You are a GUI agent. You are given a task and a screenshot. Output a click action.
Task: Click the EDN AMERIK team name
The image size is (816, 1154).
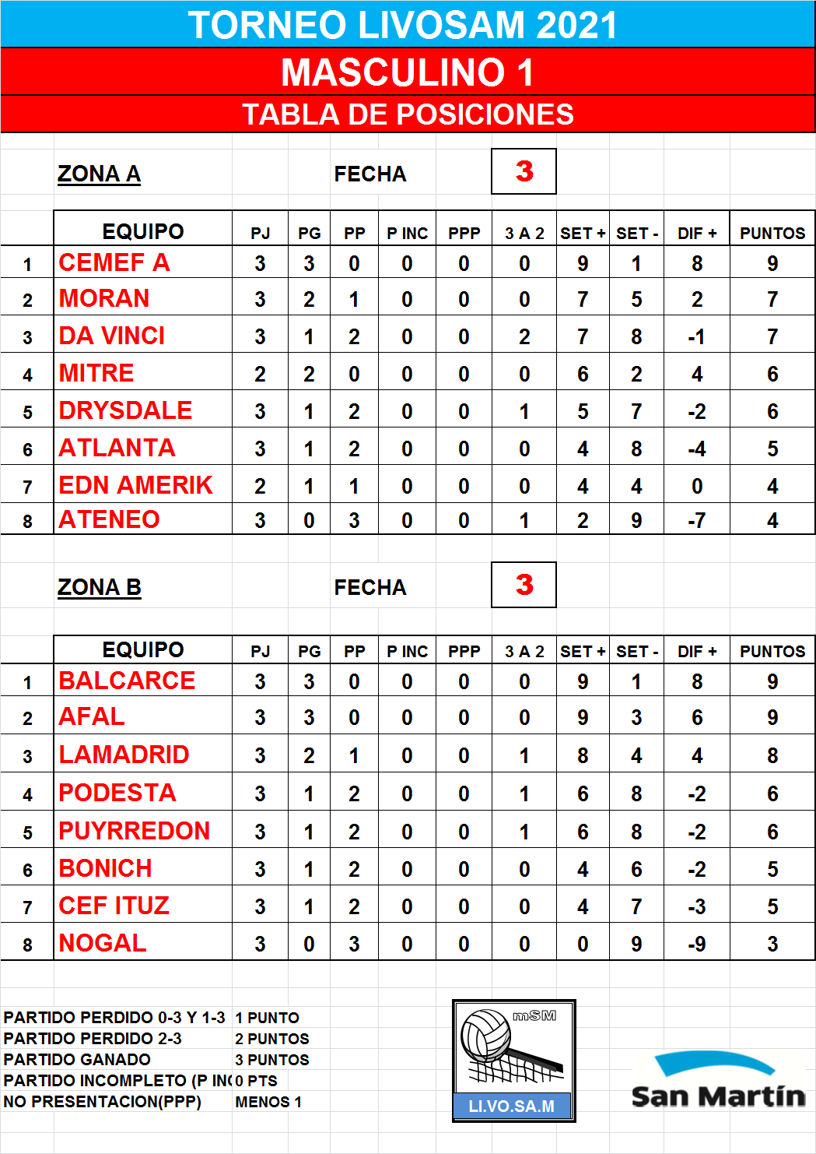135,485
